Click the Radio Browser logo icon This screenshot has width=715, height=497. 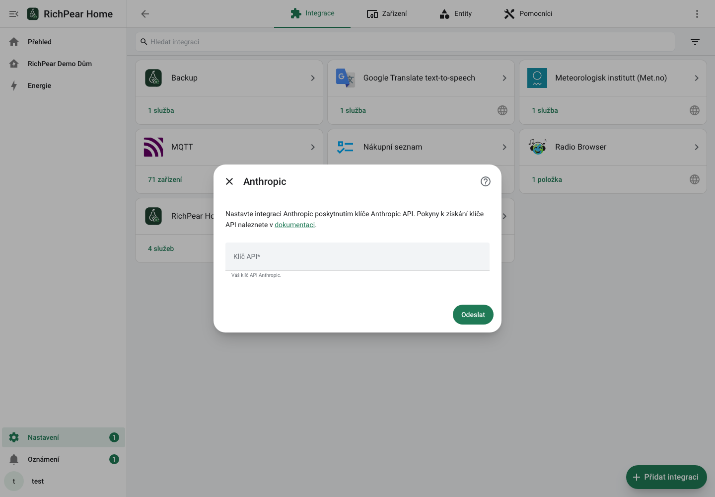click(x=537, y=147)
